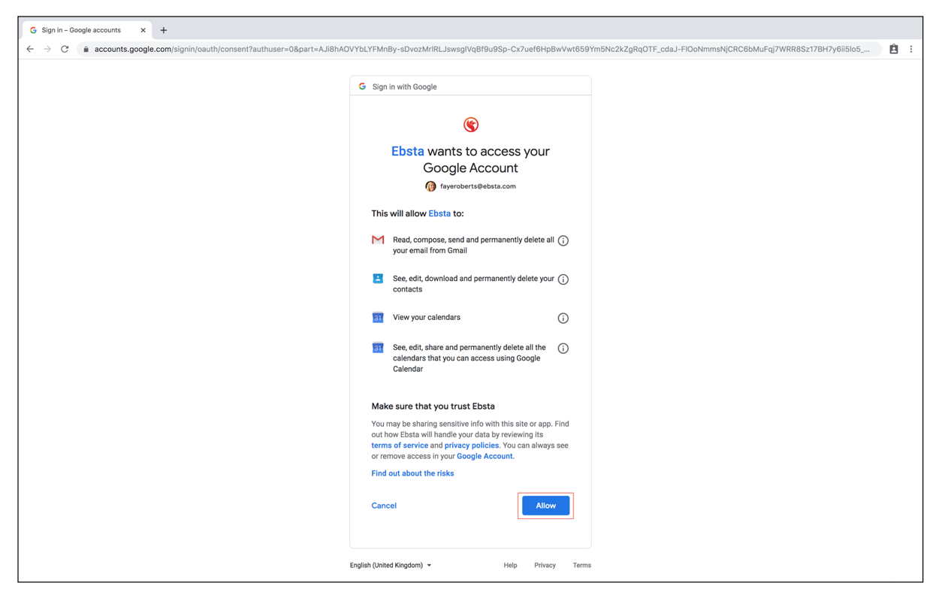Image resolution: width=942 pixels, height=598 pixels.
Task: Click the browser back arrow
Action: pyautogui.click(x=30, y=50)
